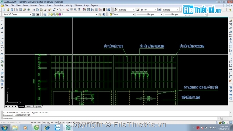
Task: Open the Yellow color control dropdown
Action: coord(122,15)
